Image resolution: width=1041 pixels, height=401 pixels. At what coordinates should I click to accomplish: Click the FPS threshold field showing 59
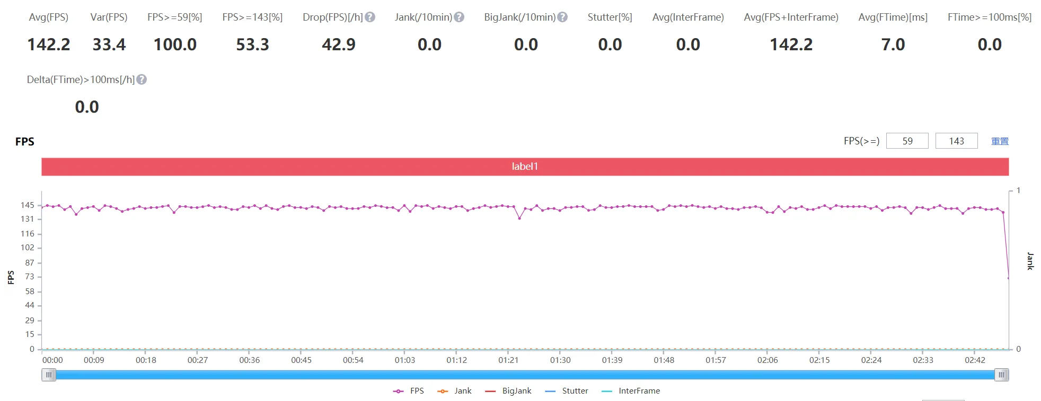[x=907, y=141]
